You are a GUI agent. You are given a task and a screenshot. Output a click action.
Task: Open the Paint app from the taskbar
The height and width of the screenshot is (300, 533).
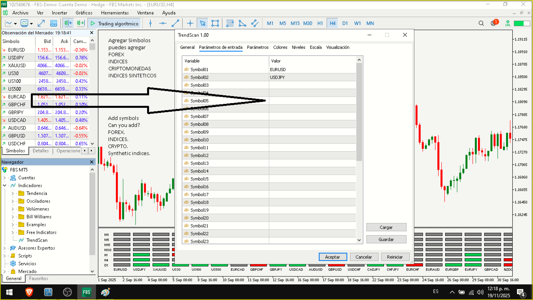click(x=105, y=292)
